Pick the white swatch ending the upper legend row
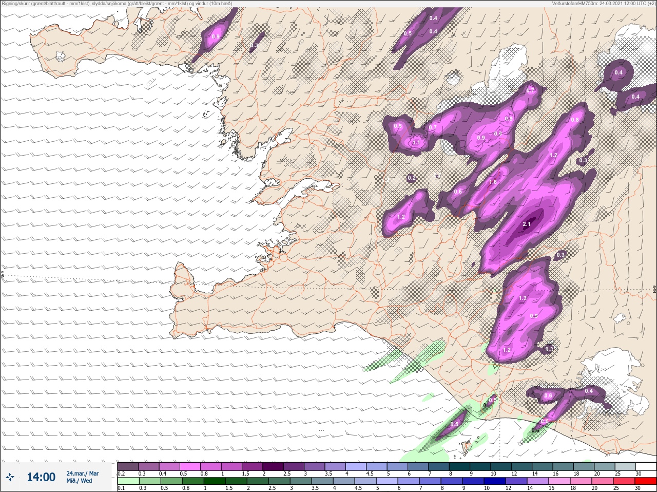This screenshot has height=492, width=657. click(x=646, y=466)
